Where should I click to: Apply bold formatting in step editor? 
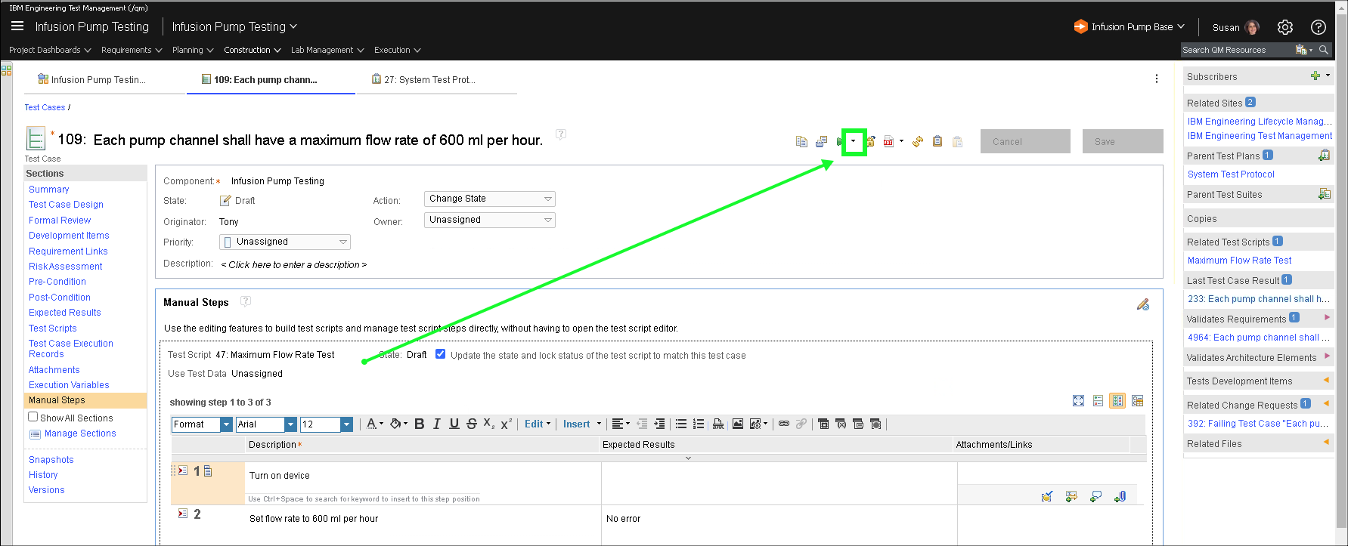[420, 424]
